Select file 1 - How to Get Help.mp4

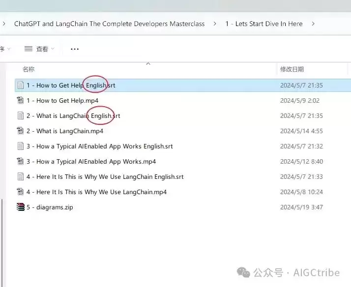[x=62, y=100]
